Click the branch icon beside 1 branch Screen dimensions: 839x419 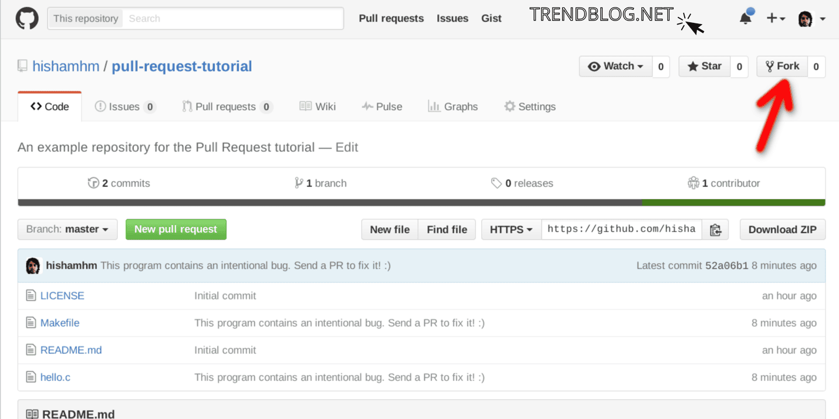point(299,183)
